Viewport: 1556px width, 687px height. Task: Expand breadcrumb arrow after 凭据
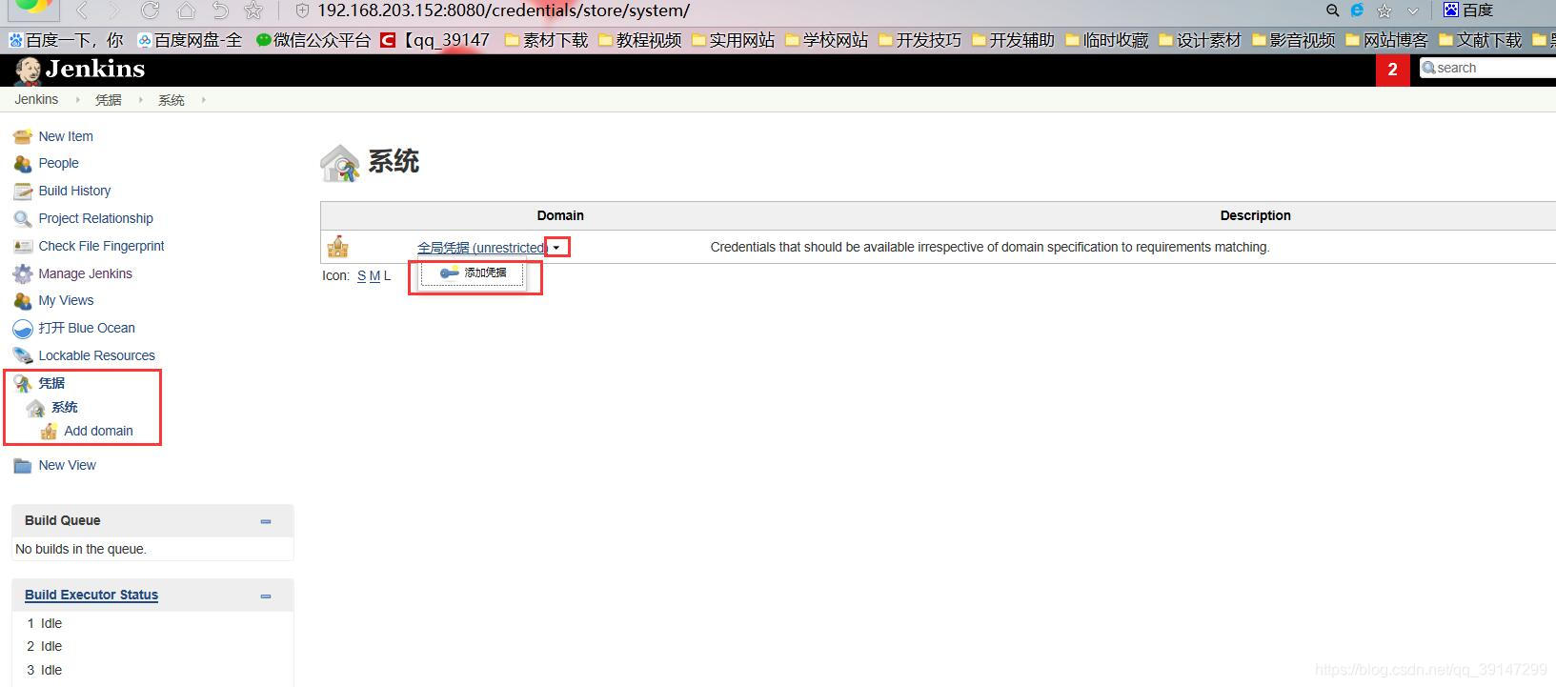(x=140, y=100)
